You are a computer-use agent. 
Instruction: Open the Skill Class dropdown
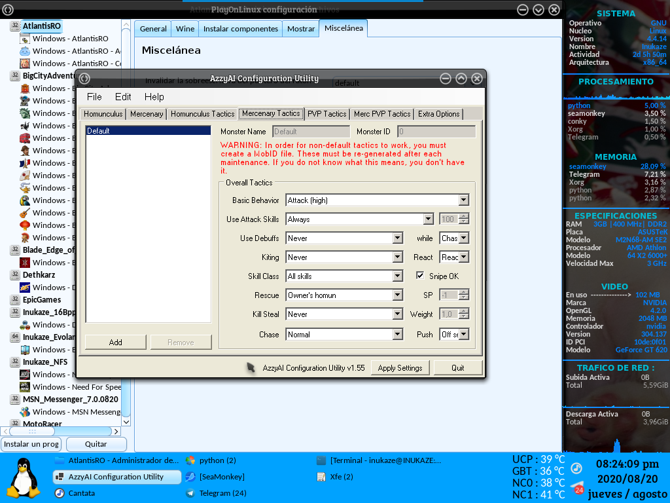pos(397,276)
